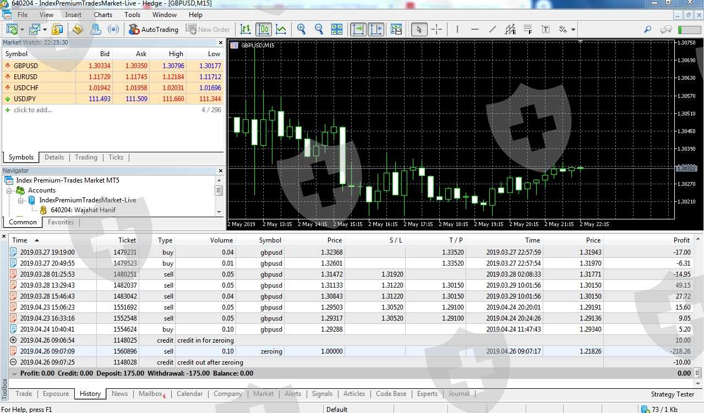Toggle the chart shift option
Screen dimensions: 704x413
376,30
